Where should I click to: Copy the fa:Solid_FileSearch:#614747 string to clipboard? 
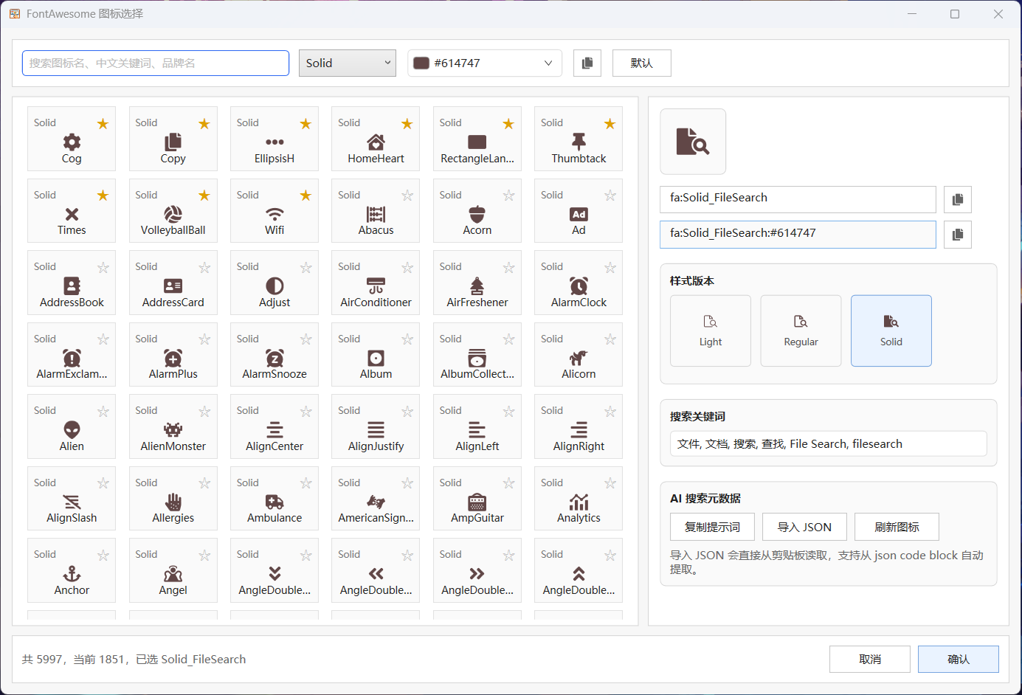click(x=958, y=235)
